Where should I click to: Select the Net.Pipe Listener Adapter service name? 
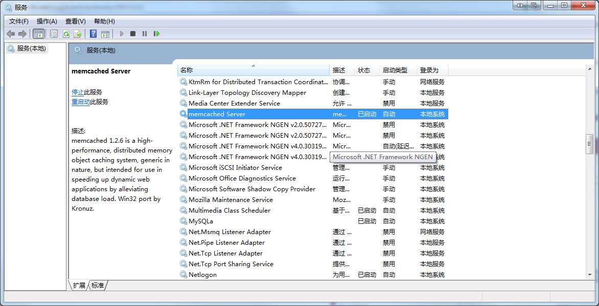[226, 243]
